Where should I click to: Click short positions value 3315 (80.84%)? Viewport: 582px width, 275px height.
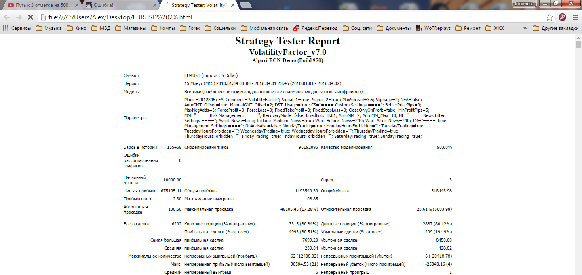coord(304,224)
